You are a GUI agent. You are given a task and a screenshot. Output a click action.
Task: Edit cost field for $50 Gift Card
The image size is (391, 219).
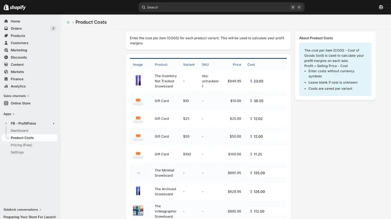266,136
